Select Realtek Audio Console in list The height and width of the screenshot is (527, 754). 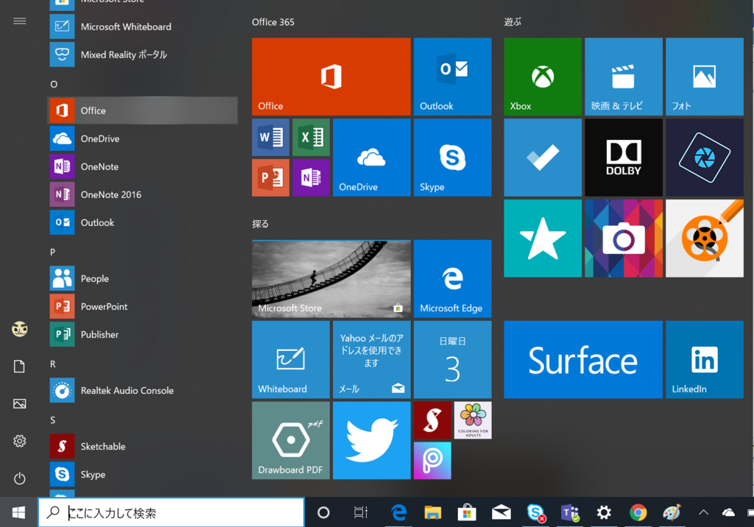point(143,390)
